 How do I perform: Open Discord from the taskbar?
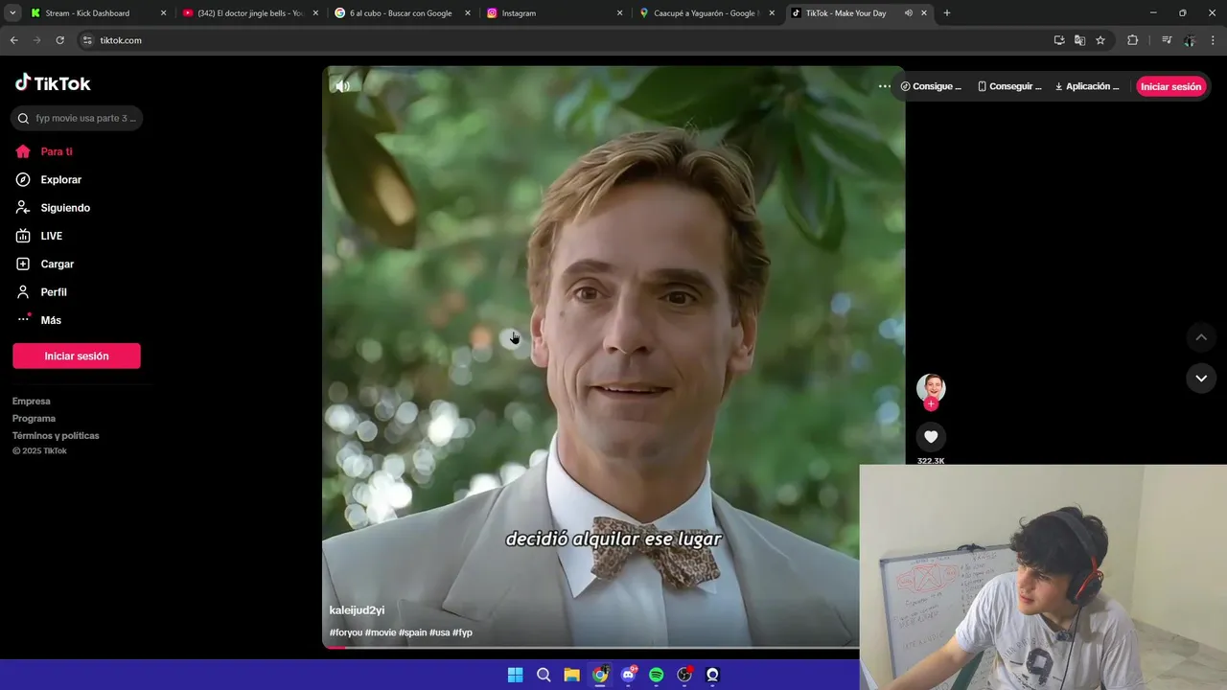point(628,675)
